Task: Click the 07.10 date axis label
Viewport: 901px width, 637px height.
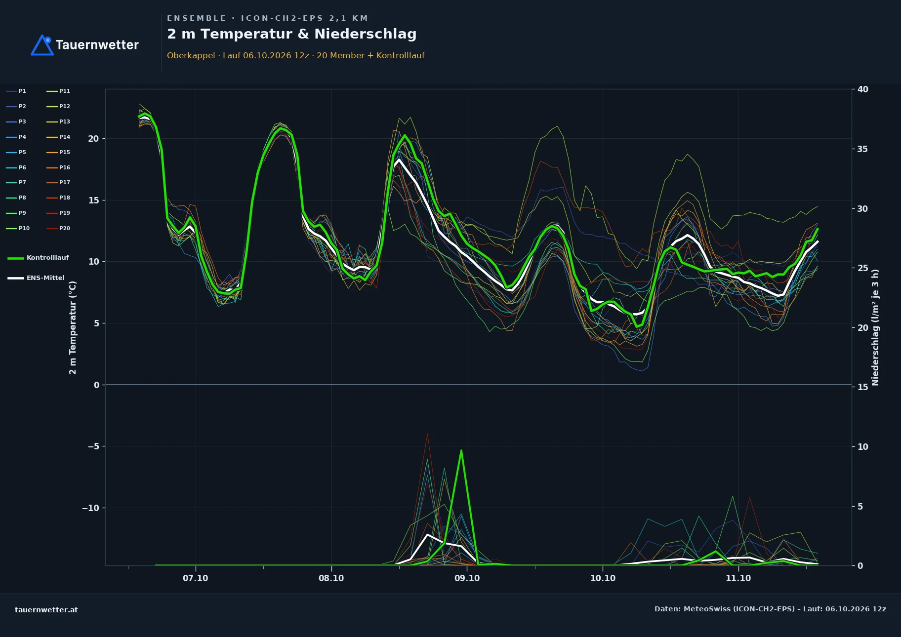Action: coord(196,578)
